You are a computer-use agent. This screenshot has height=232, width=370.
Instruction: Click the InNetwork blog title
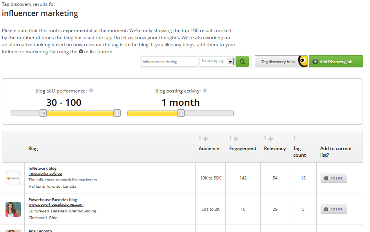pyautogui.click(x=42, y=168)
